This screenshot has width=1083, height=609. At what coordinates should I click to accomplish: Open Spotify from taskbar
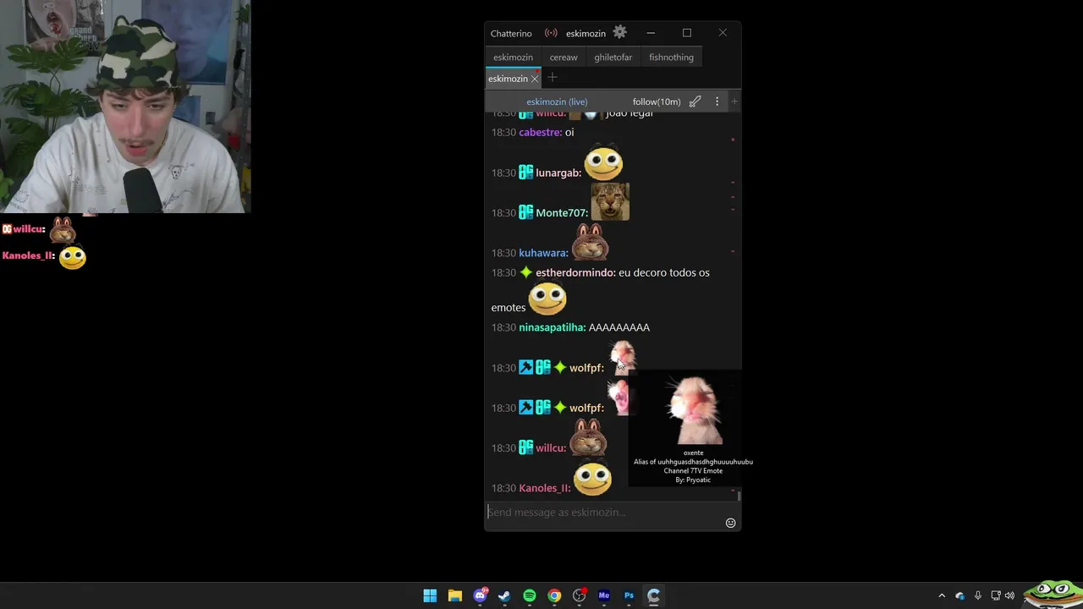[x=530, y=595]
